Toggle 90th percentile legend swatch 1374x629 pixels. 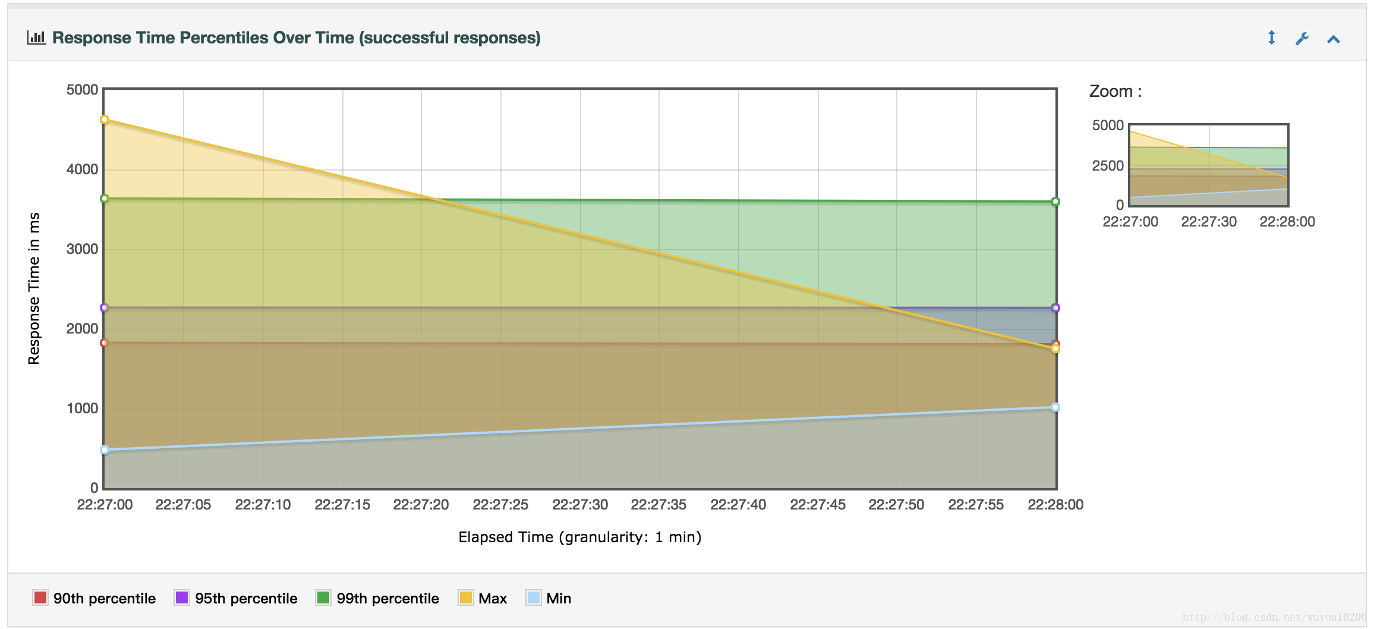40,597
